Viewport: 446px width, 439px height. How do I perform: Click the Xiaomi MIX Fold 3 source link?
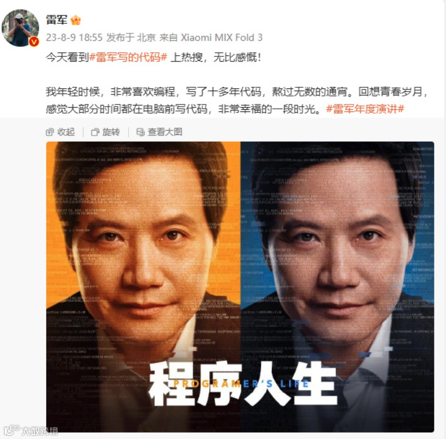[222, 38]
